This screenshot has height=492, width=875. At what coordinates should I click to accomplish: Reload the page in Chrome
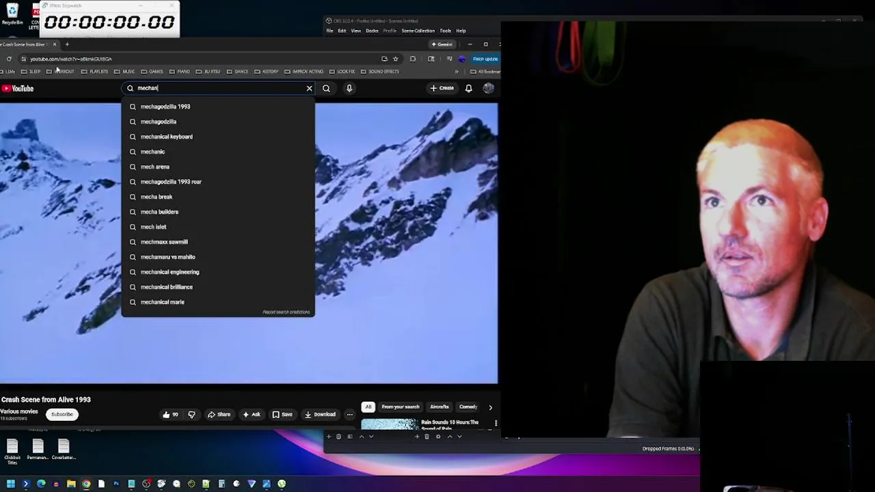point(9,59)
